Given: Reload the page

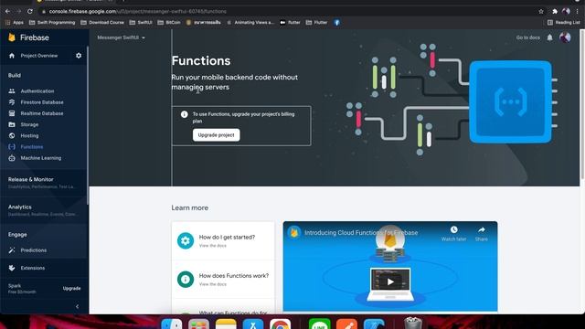Looking at the screenshot, I should coord(30,12).
